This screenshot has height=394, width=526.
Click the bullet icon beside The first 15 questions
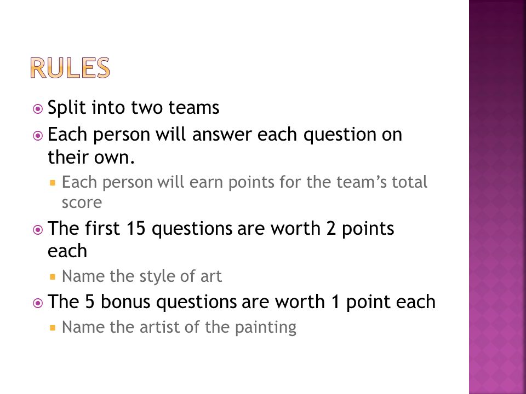pos(38,230)
